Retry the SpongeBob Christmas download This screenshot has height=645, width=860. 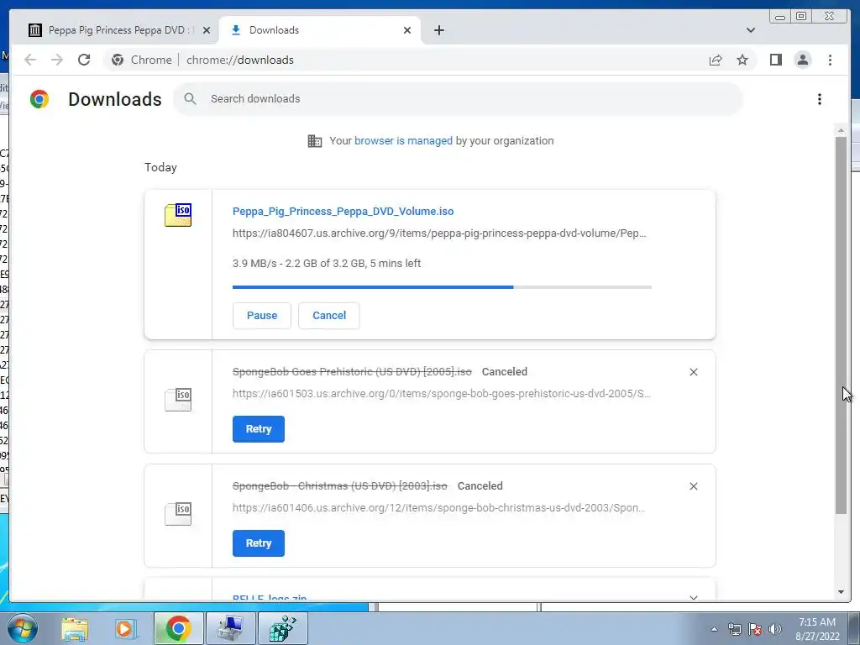click(x=259, y=543)
